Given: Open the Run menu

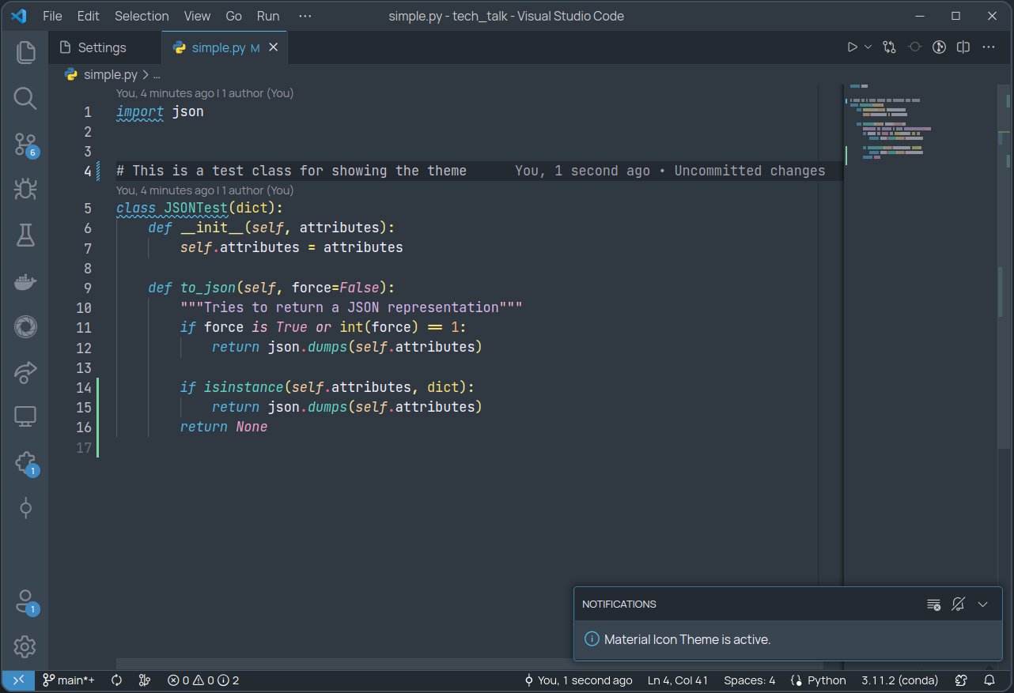Looking at the screenshot, I should tap(268, 16).
